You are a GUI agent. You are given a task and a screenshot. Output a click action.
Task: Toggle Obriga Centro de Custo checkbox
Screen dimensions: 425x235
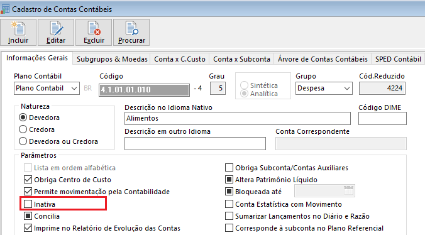tap(28, 180)
